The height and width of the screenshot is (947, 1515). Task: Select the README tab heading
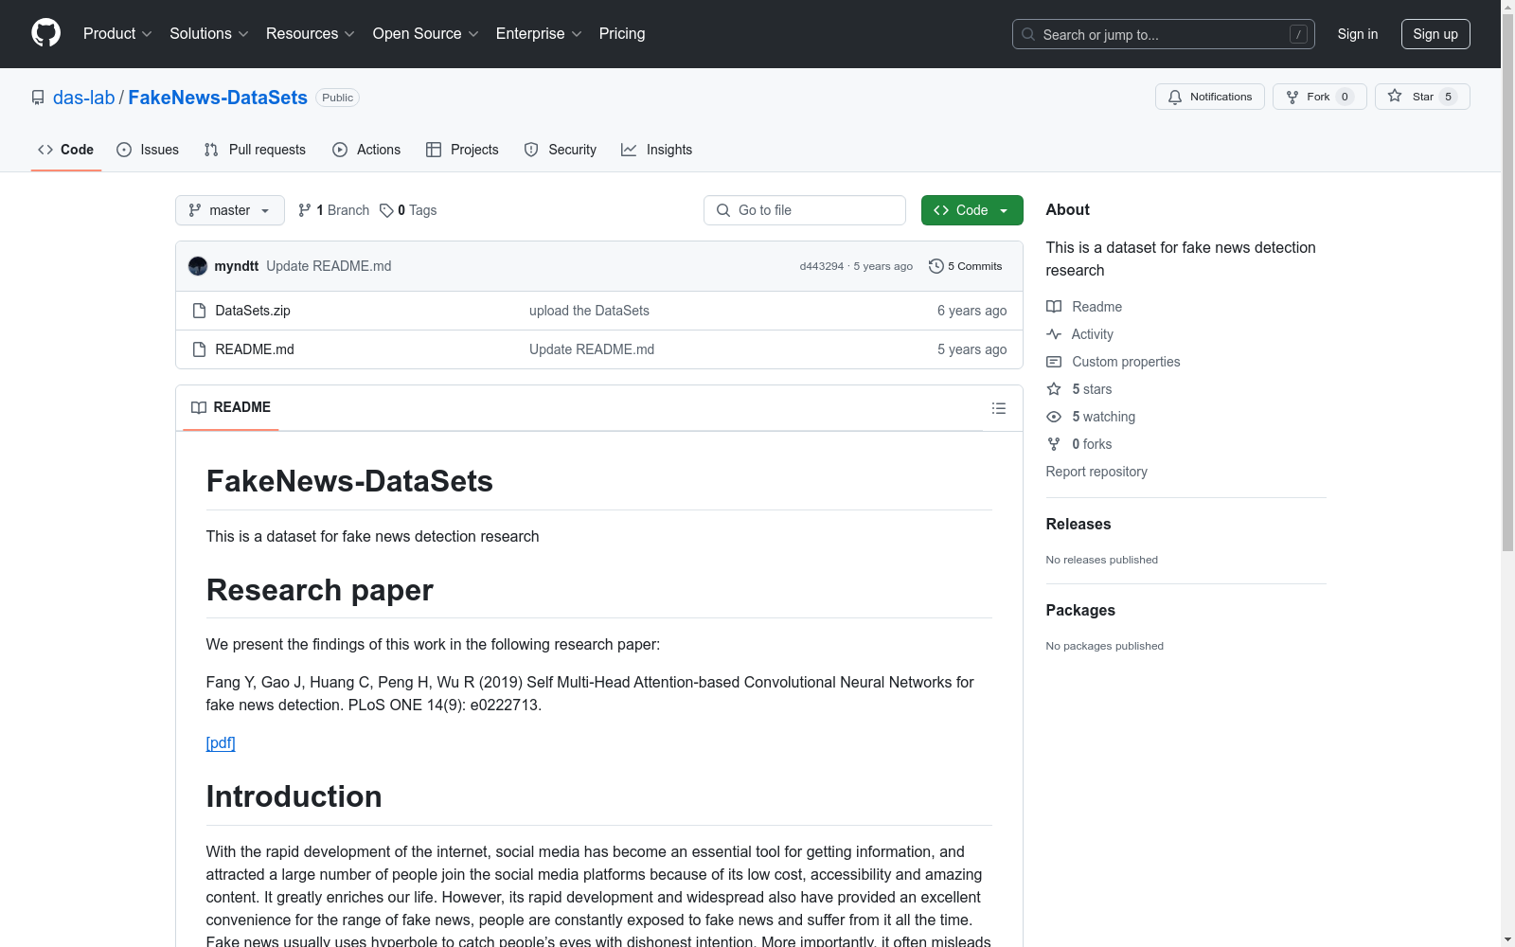[231, 407]
